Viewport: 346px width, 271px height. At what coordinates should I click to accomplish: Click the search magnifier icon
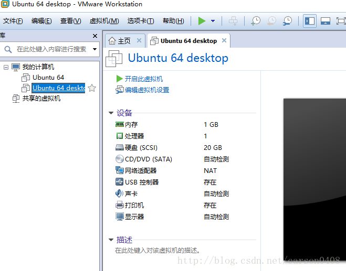coord(8,49)
